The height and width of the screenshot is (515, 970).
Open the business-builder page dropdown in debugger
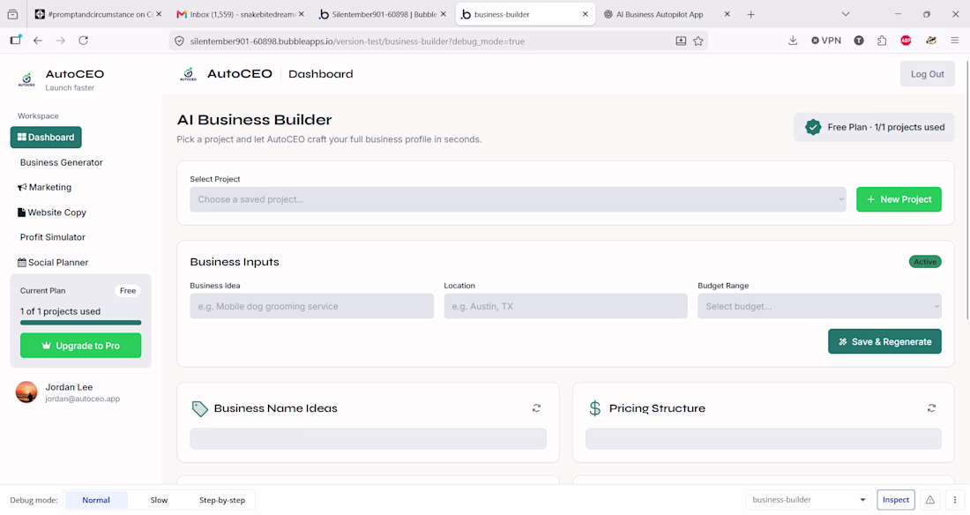click(x=807, y=499)
